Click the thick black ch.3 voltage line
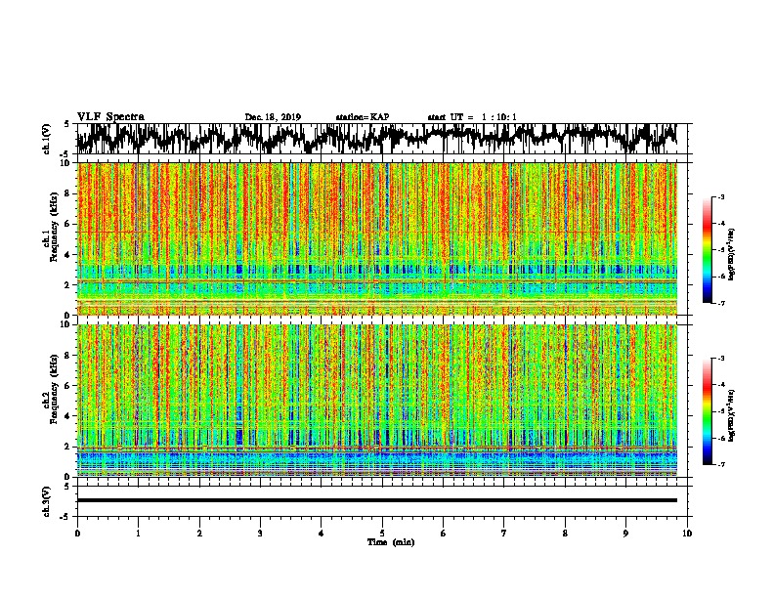774x598 pixels. coord(377,500)
